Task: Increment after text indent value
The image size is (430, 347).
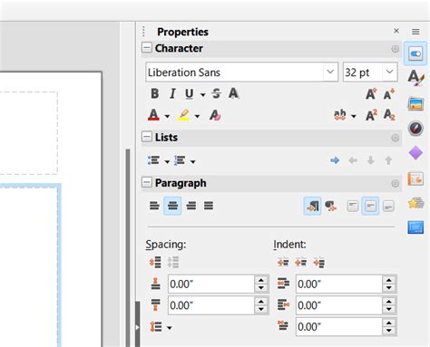Action: click(x=389, y=302)
